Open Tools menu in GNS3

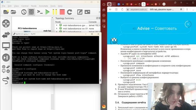coord(53,6)
